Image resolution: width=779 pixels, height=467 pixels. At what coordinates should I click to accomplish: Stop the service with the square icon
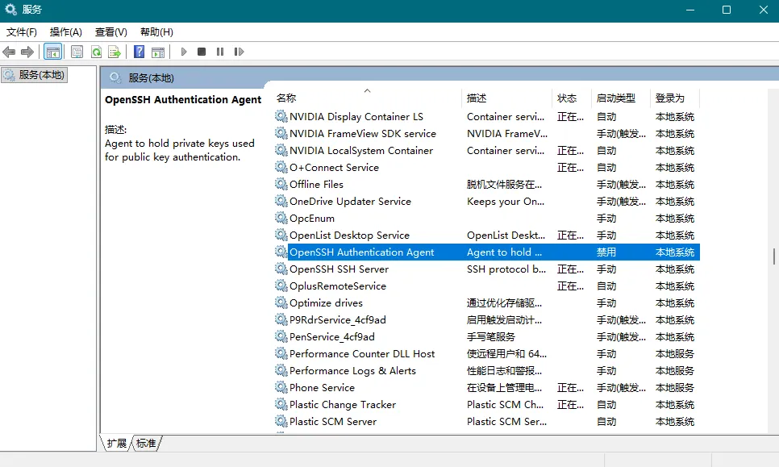[202, 52]
